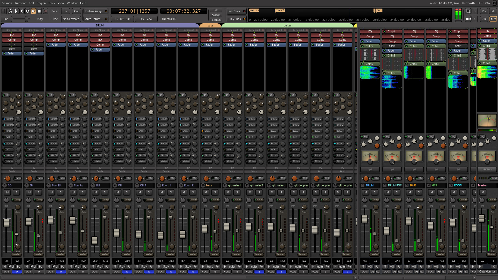
Task: Jump to session start with transport icon
Action: (x=16, y=11)
